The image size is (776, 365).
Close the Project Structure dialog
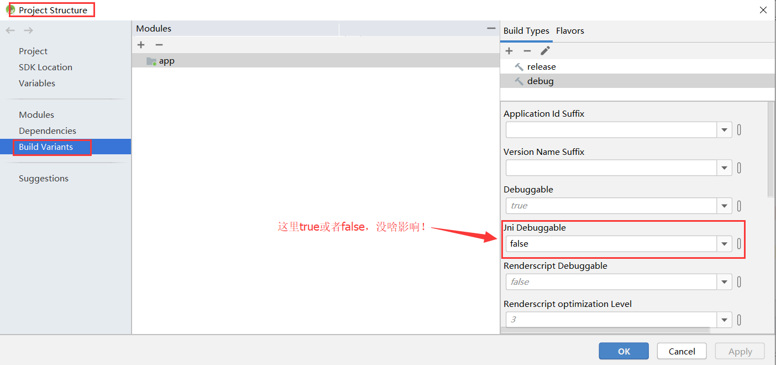(x=763, y=10)
